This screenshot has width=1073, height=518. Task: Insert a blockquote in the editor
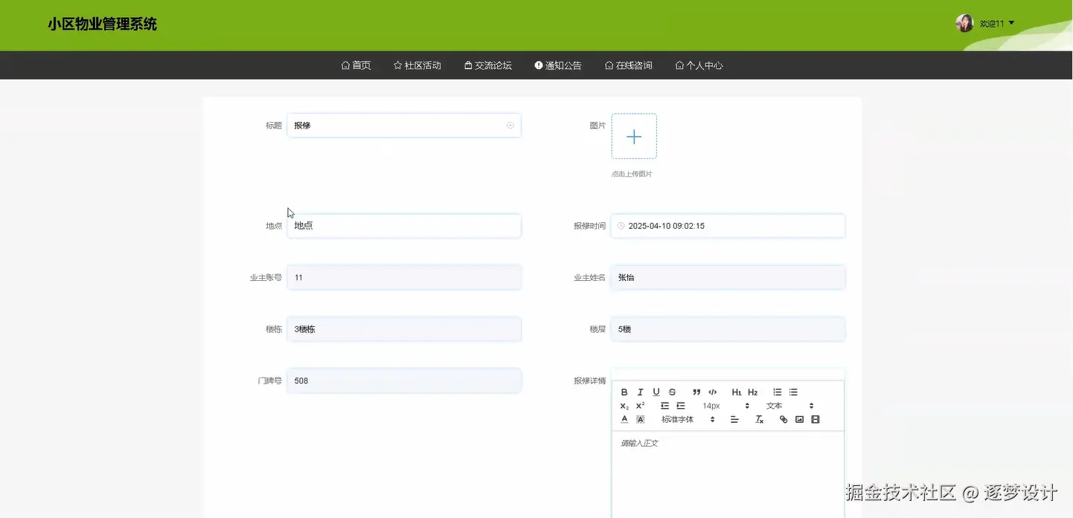pyautogui.click(x=696, y=392)
